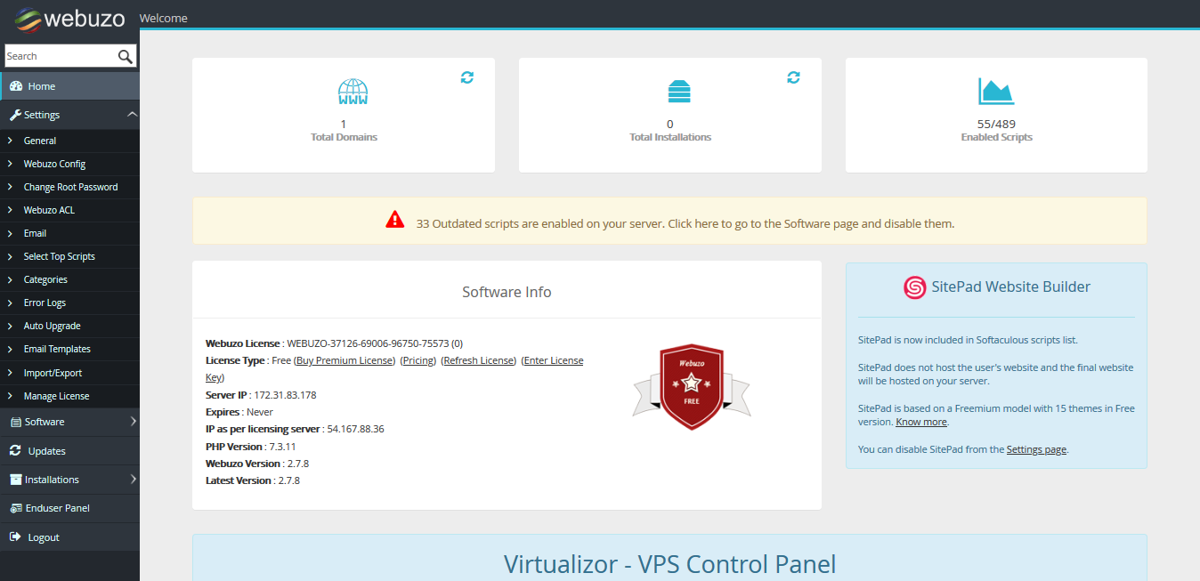Click the Enduser Panel icon

[x=16, y=508]
